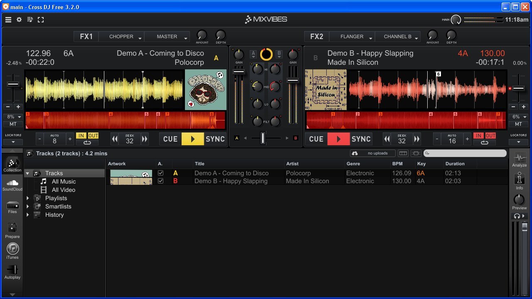Seek backward on deck B
The height and width of the screenshot is (299, 532).
[387, 139]
